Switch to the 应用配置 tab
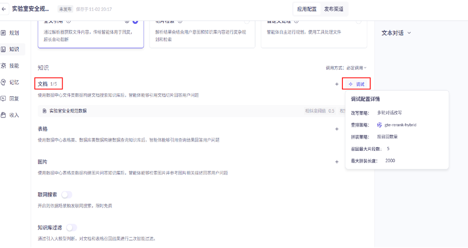Screen dimensions: 468x248 pos(306,9)
